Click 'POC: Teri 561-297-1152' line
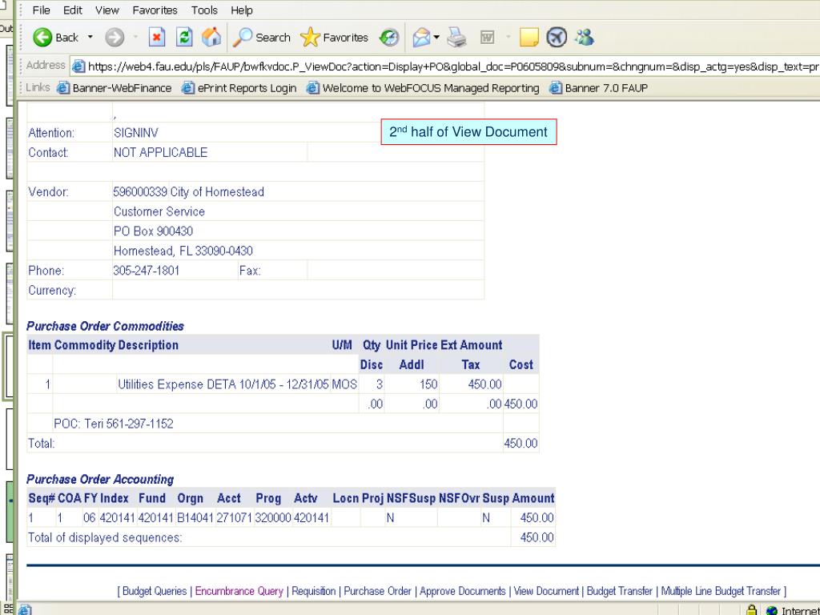This screenshot has width=820, height=615. click(114, 424)
